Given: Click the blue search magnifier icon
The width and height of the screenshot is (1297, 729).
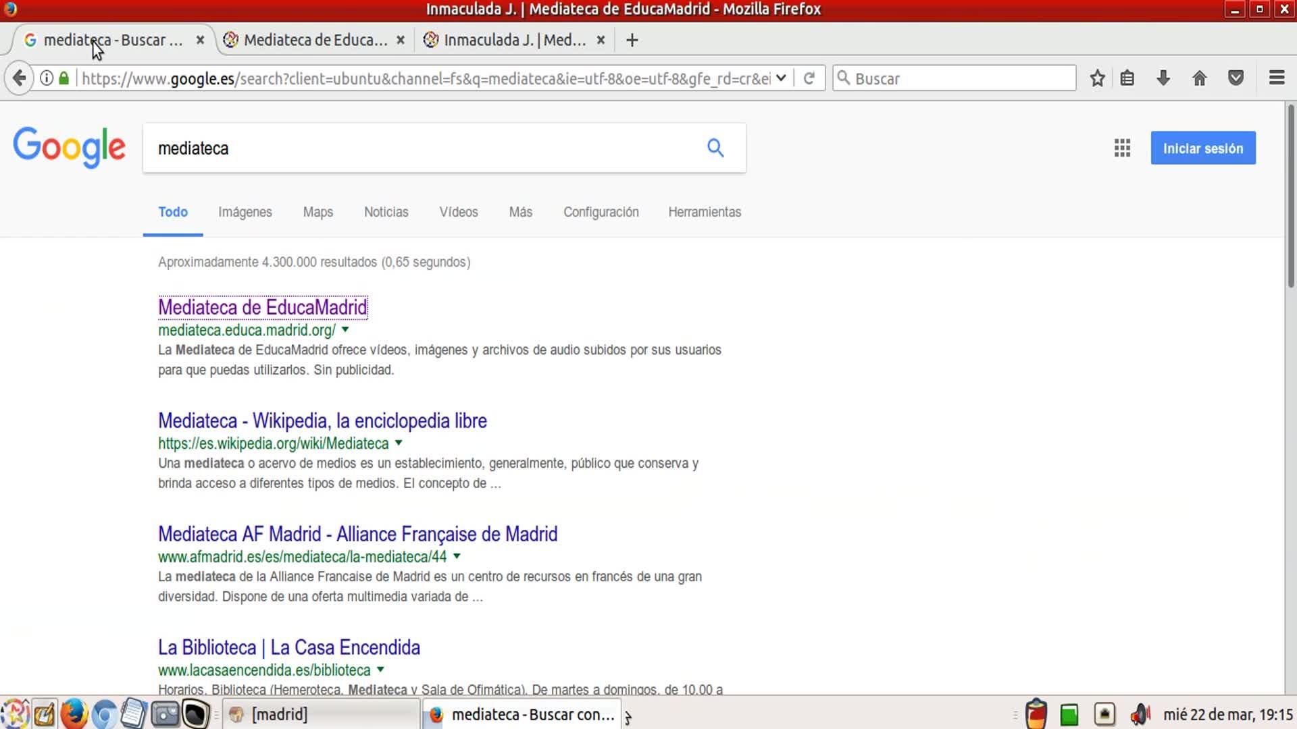Looking at the screenshot, I should pyautogui.click(x=715, y=148).
